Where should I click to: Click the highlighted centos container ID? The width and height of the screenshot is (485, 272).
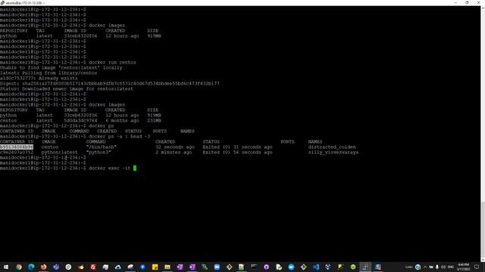[17, 147]
